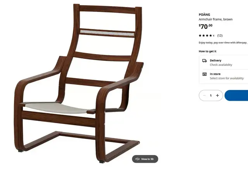The width and height of the screenshot is (248, 170).
Task: Increase quantity with the plus icon
Action: [x=217, y=95]
